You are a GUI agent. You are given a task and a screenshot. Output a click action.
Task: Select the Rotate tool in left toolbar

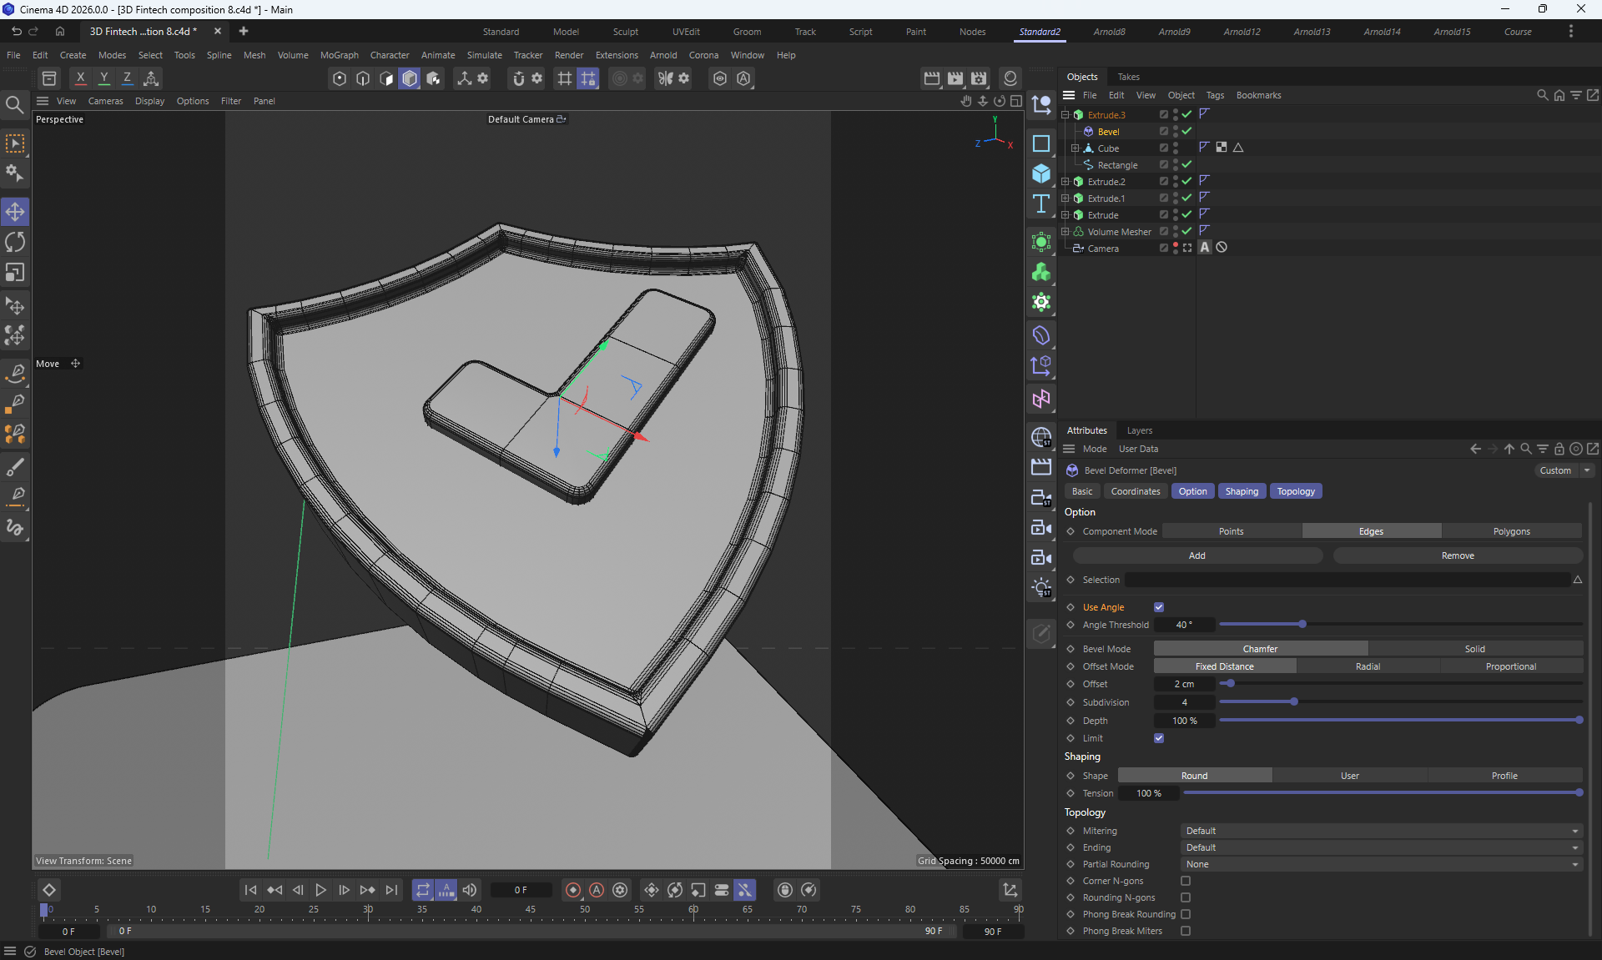(x=15, y=243)
